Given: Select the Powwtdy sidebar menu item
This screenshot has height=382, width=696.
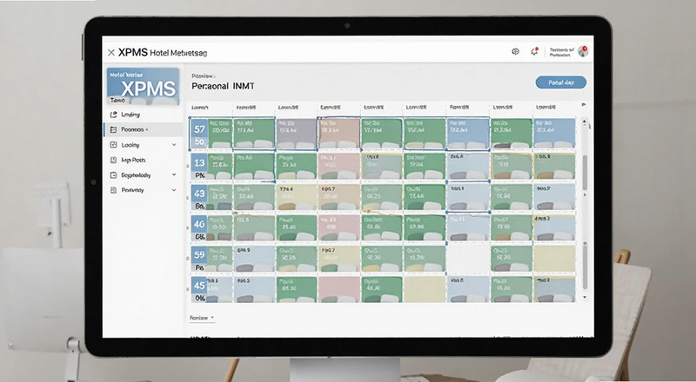Looking at the screenshot, I should (x=143, y=190).
